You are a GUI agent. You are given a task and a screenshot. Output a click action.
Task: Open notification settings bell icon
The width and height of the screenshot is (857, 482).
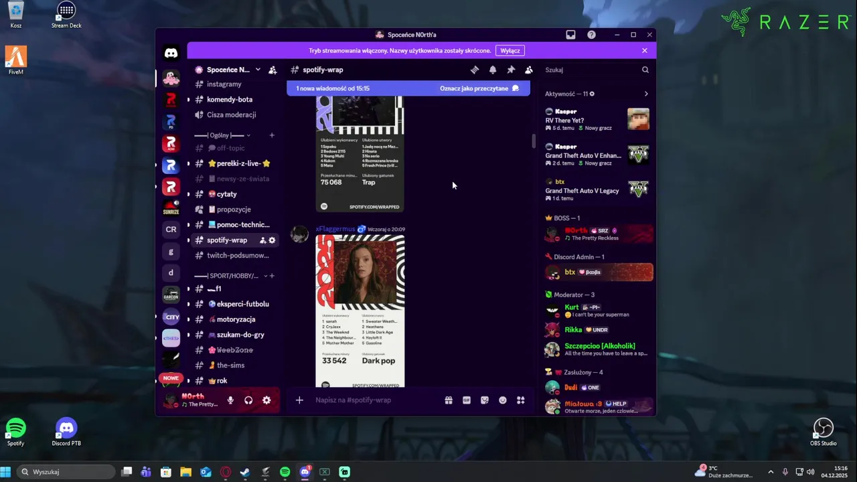[x=493, y=70]
